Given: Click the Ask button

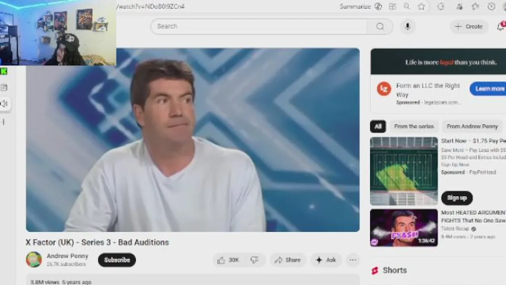Looking at the screenshot, I should [x=326, y=260].
